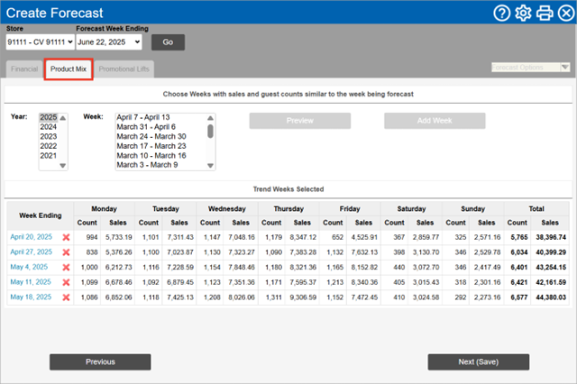Click the printer icon
The image size is (577, 384).
[x=545, y=13]
